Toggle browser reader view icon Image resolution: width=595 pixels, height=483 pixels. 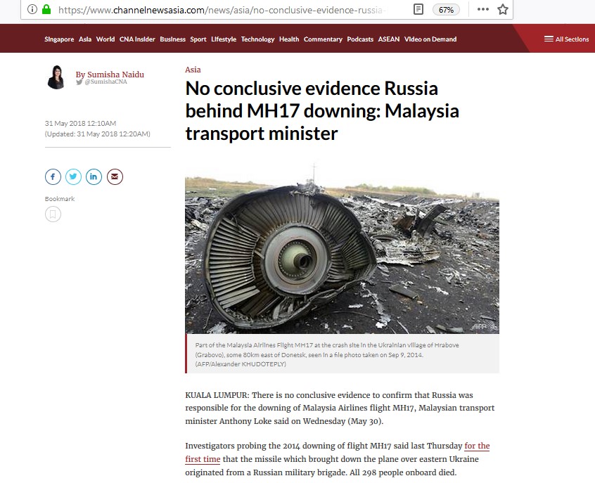click(418, 9)
